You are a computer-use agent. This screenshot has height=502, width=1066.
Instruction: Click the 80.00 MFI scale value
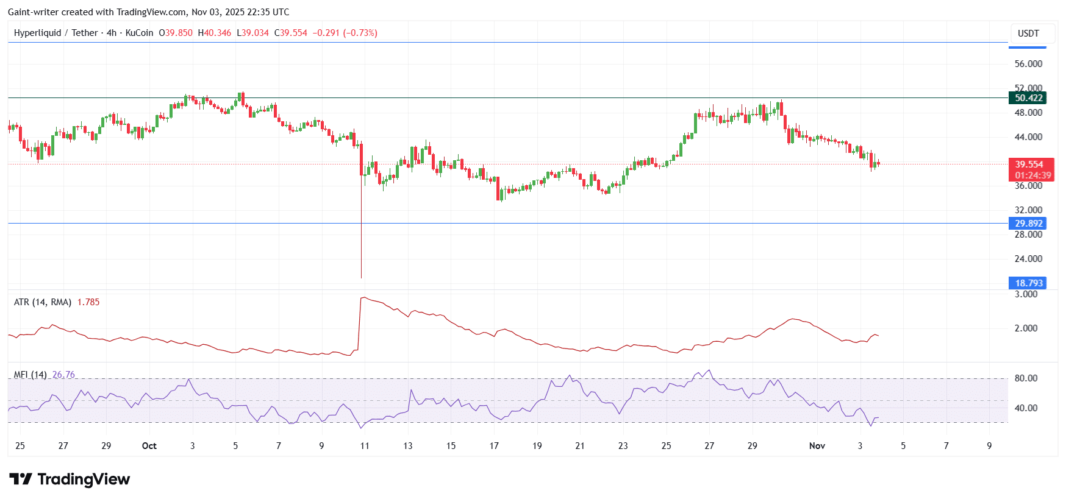1026,378
